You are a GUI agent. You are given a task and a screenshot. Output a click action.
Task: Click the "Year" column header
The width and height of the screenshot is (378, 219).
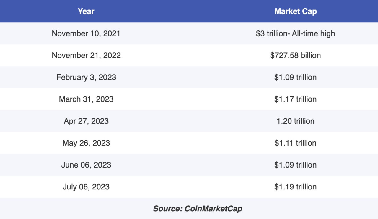(86, 11)
